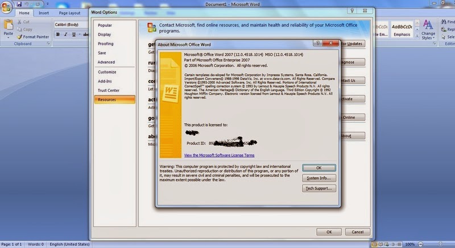Select Advanced in Word Options
Screen dimensions: 455x248
(x=115, y=62)
